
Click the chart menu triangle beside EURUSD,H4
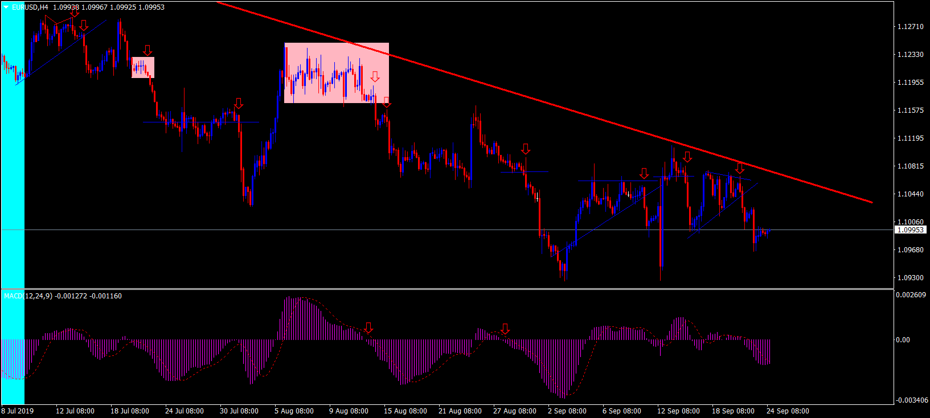[6, 7]
